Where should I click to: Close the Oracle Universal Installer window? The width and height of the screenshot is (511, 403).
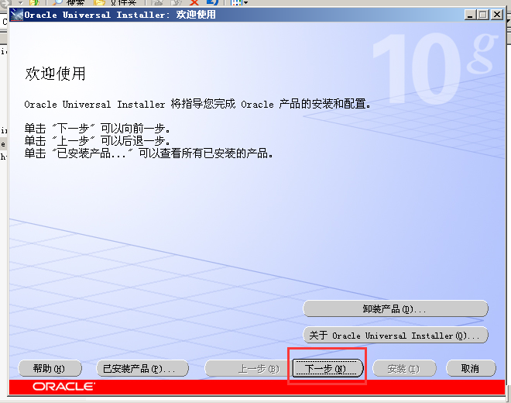[497, 15]
